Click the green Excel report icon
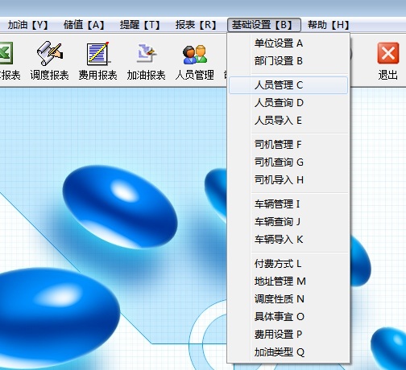Screen dimensions: 406x370 tap(6, 52)
